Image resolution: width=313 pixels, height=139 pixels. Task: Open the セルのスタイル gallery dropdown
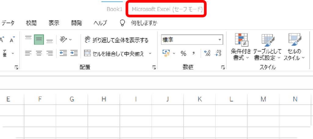point(294,47)
